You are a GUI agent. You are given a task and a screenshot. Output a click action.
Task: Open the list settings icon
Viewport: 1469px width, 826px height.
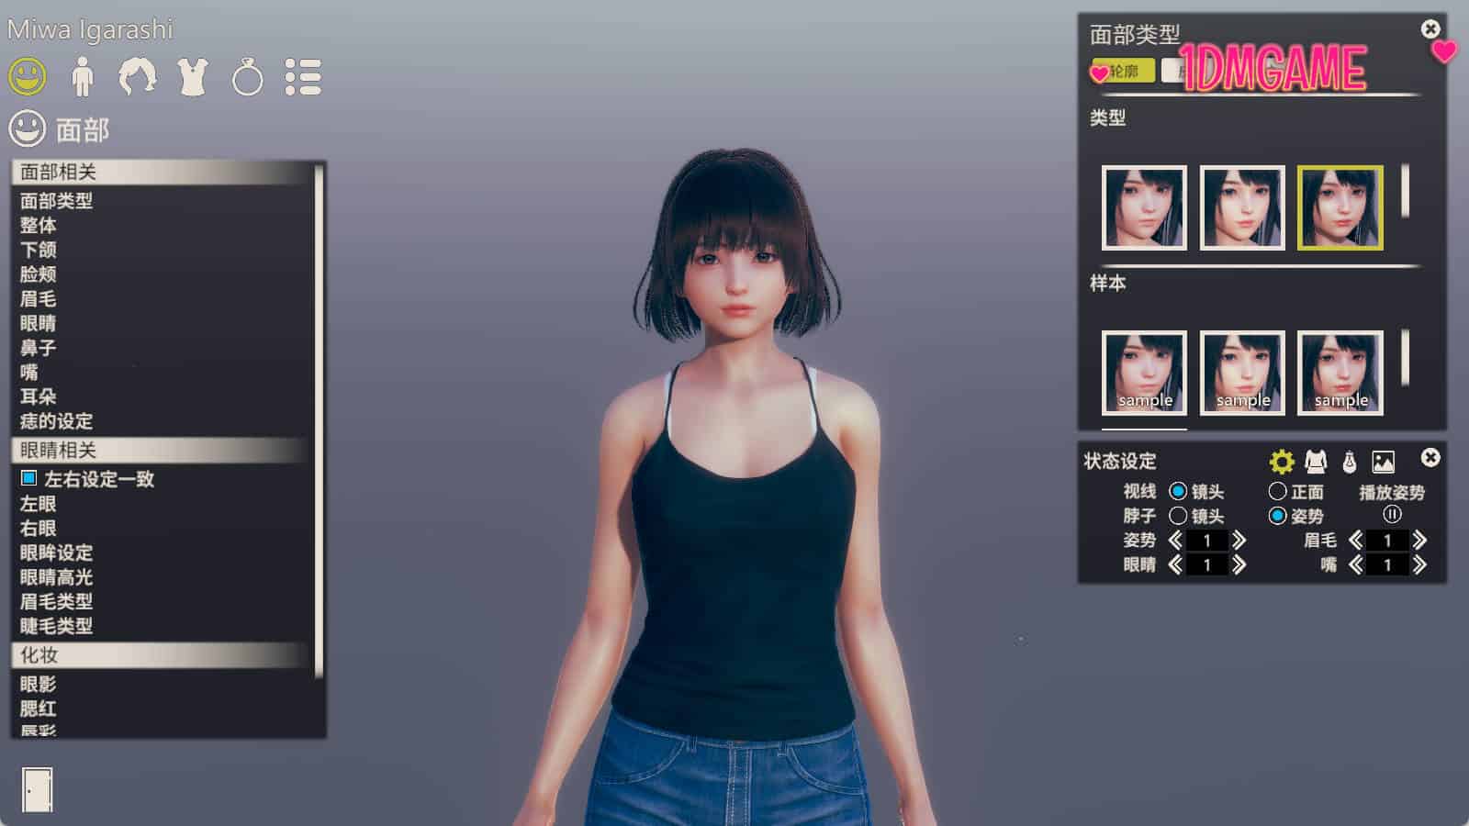tap(303, 77)
